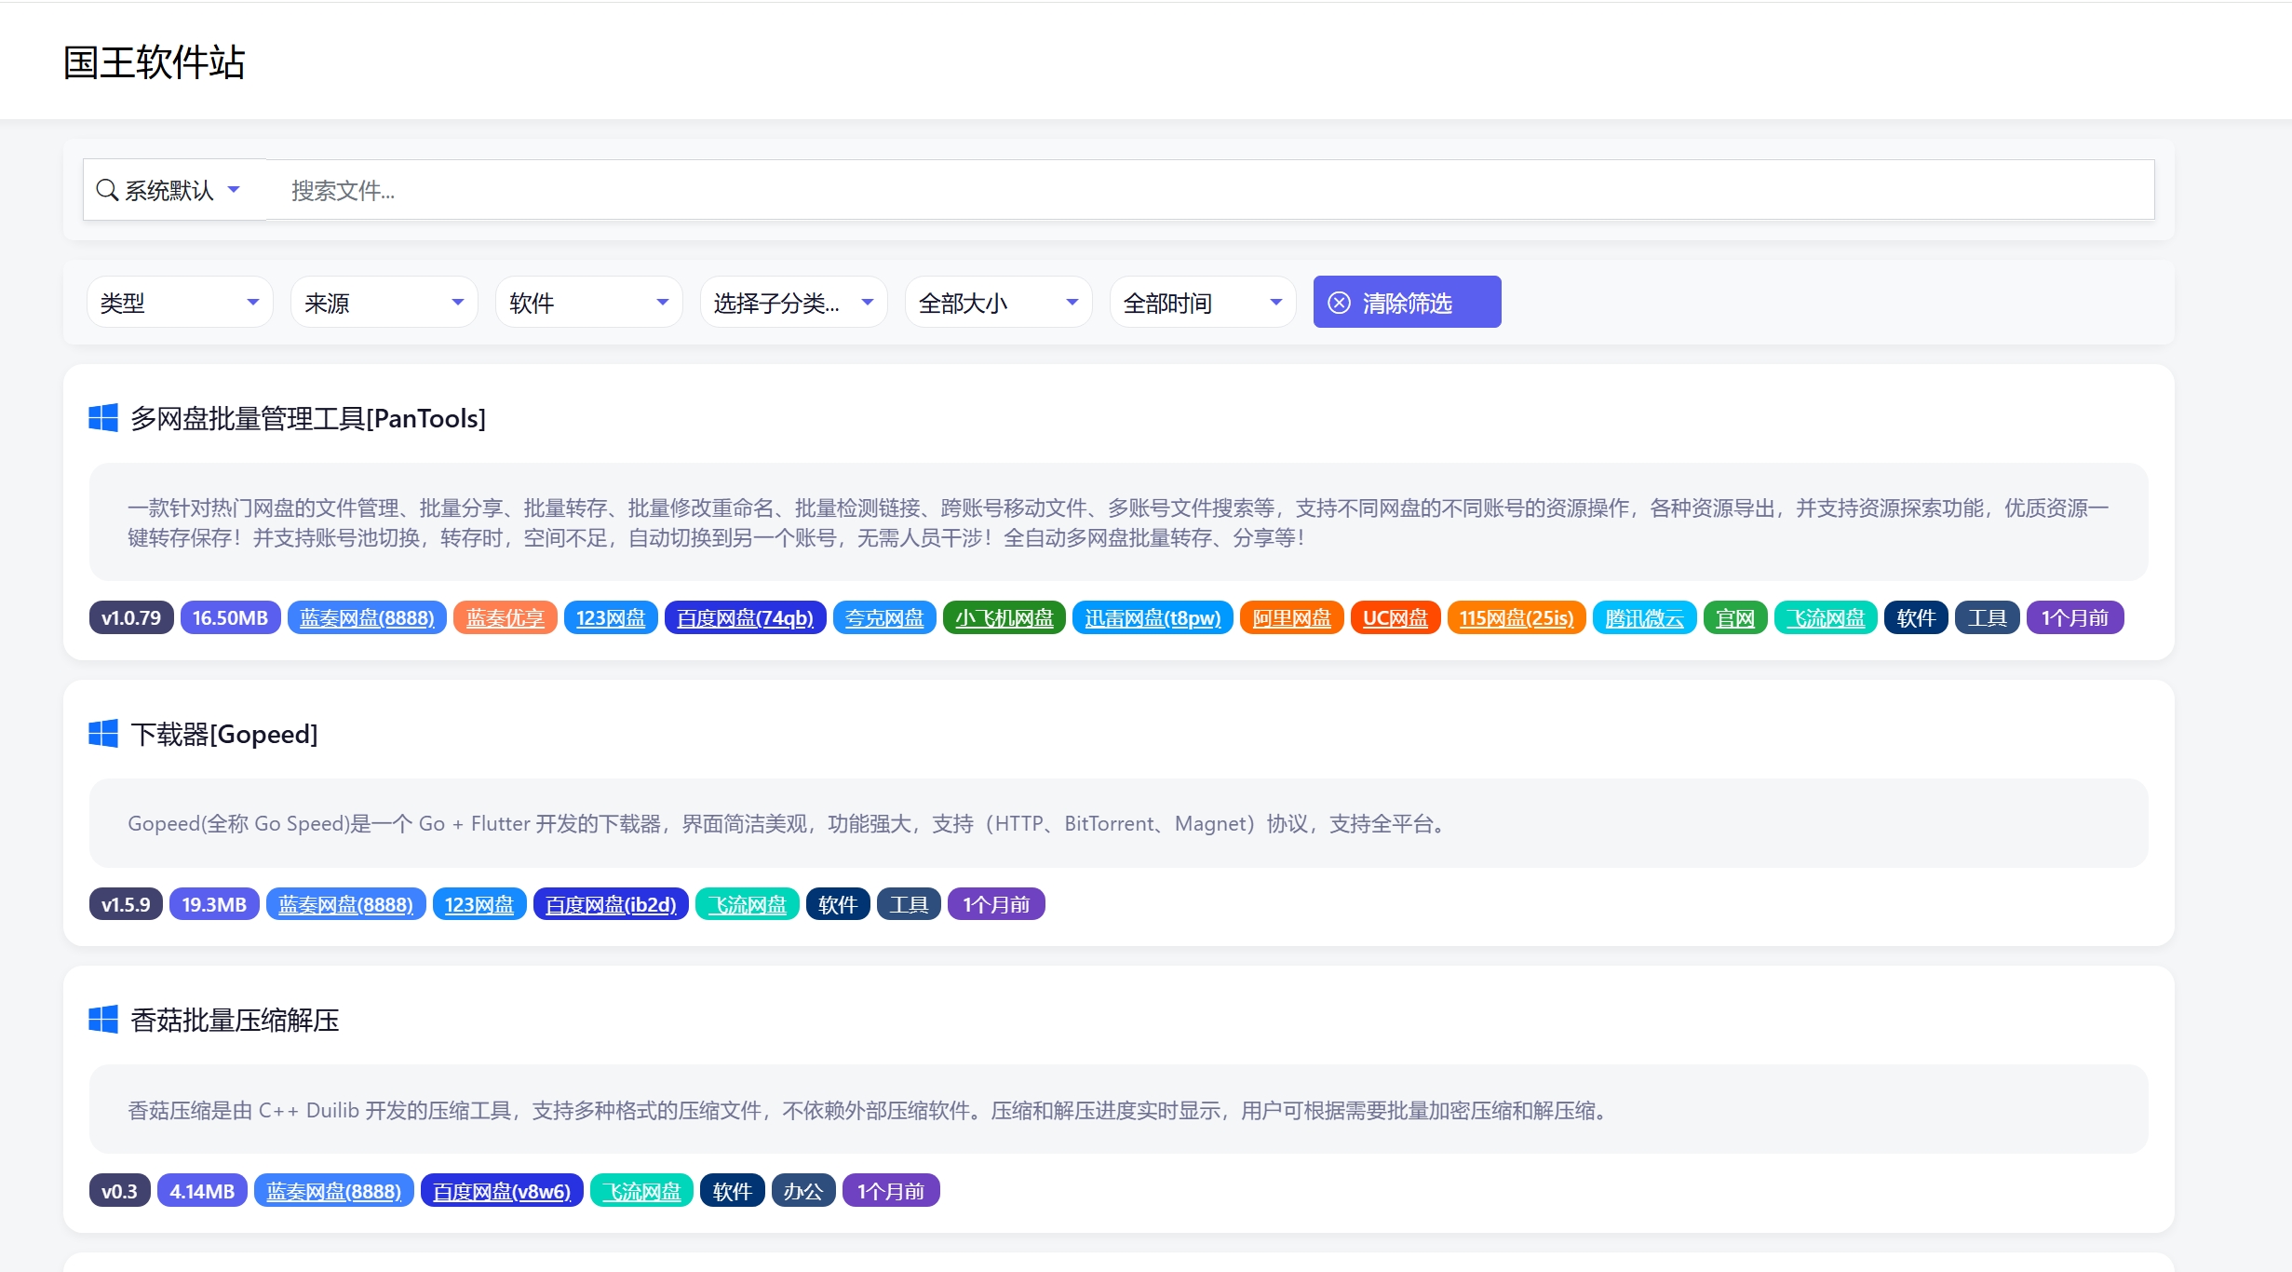2292x1272 pixels.
Task: Click 香菇 1个月前 time badge
Action: tap(891, 1190)
